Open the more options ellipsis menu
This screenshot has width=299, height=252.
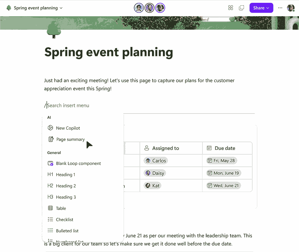(280, 8)
